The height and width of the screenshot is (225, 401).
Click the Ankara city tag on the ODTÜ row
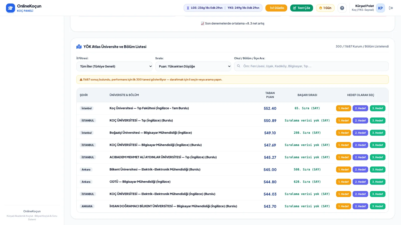pyautogui.click(x=86, y=182)
